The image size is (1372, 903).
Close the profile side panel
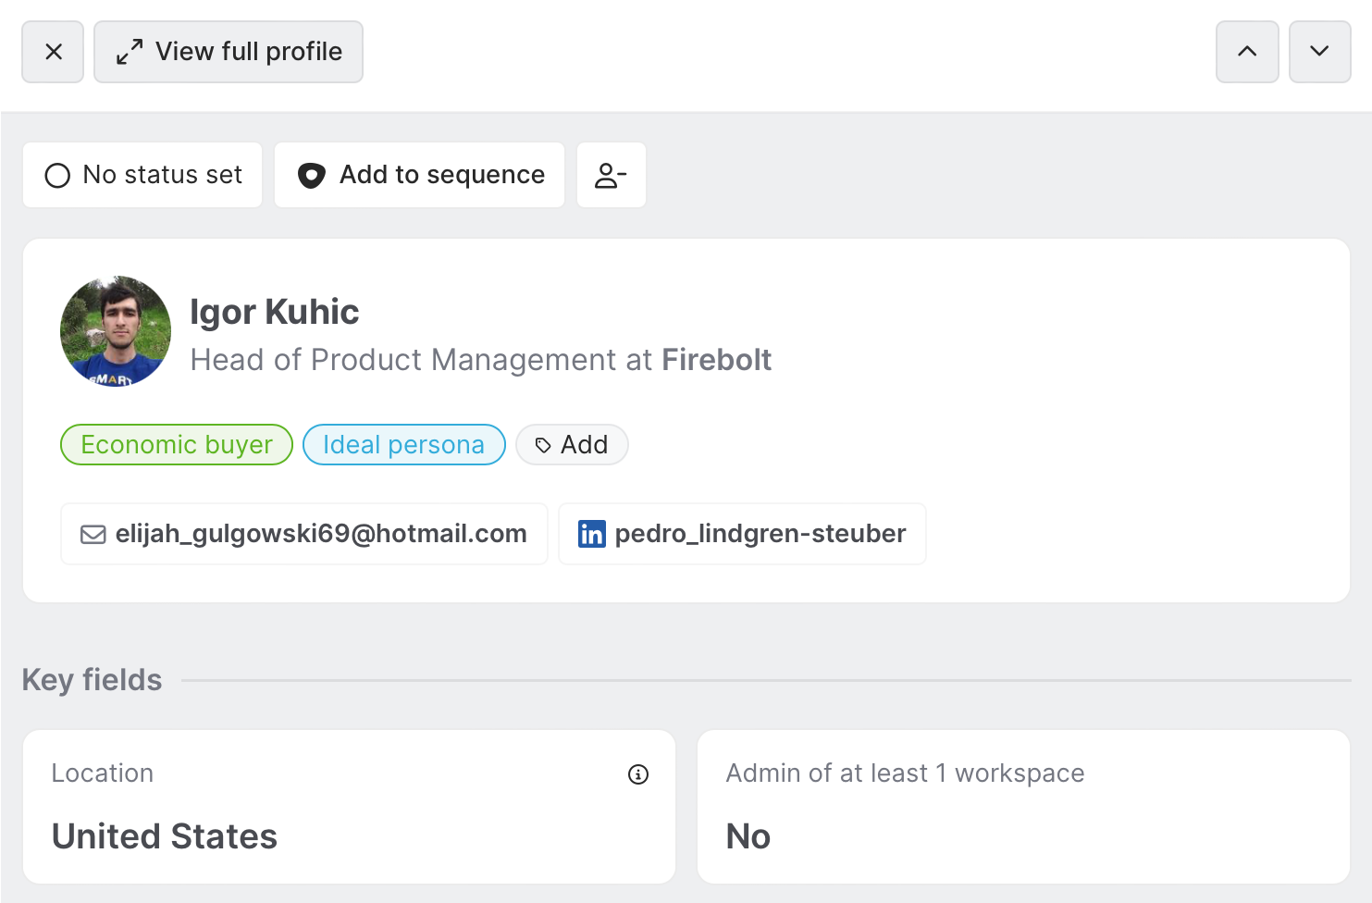[x=54, y=52]
